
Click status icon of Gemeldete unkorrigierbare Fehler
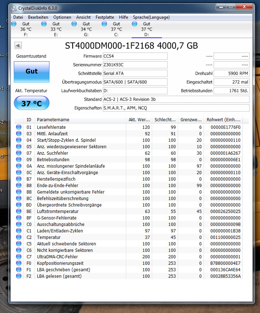19,192
